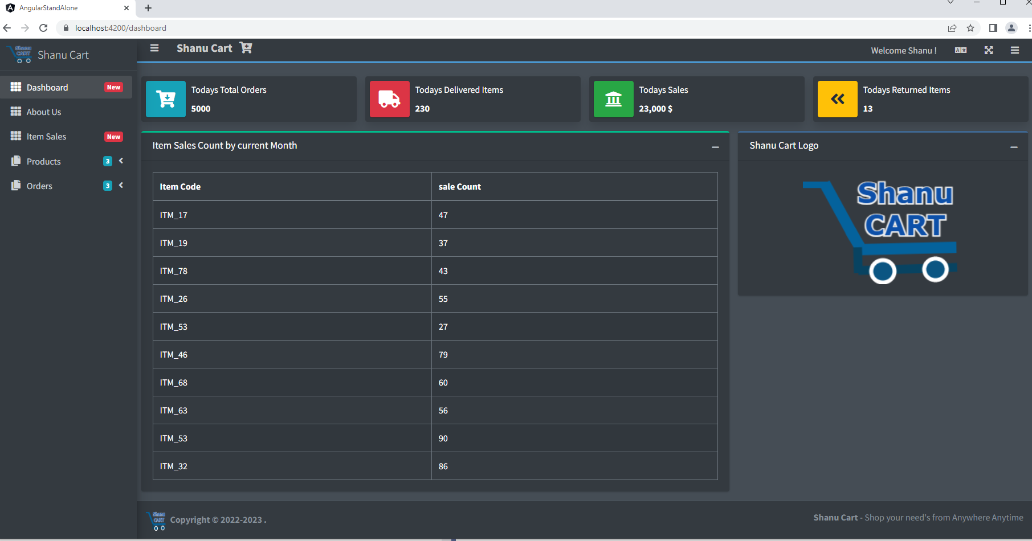
Task: Open Products in the sidebar menu
Action: (66, 161)
